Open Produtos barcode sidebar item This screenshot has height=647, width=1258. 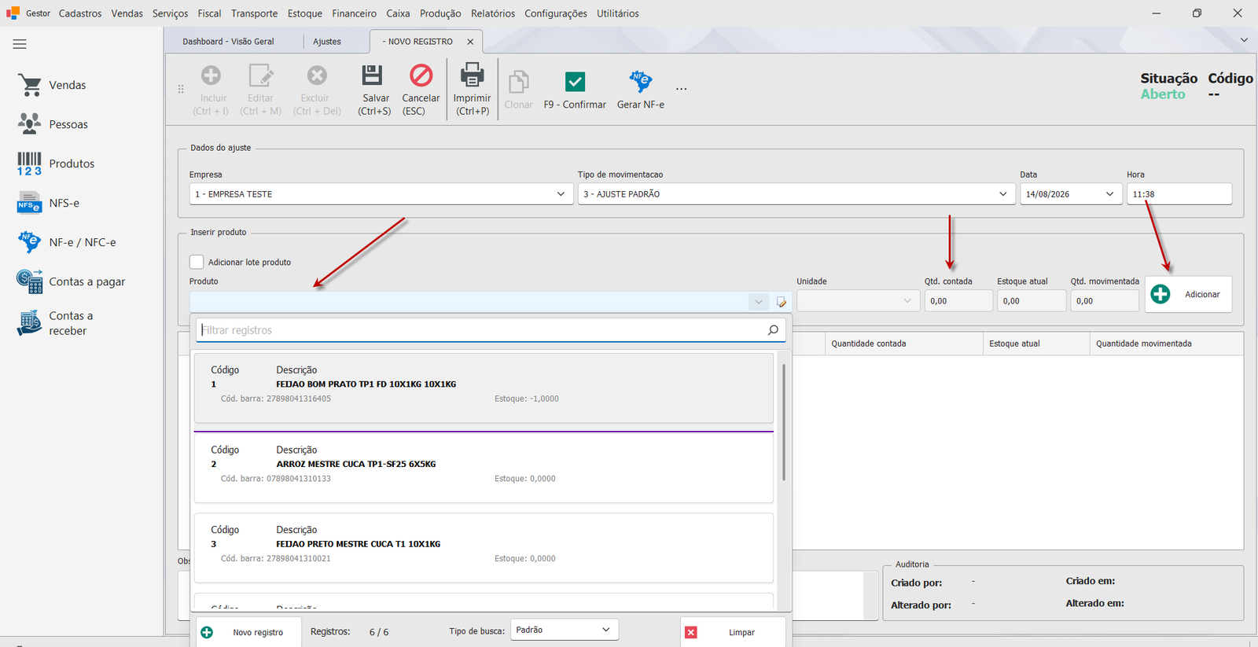[56, 164]
